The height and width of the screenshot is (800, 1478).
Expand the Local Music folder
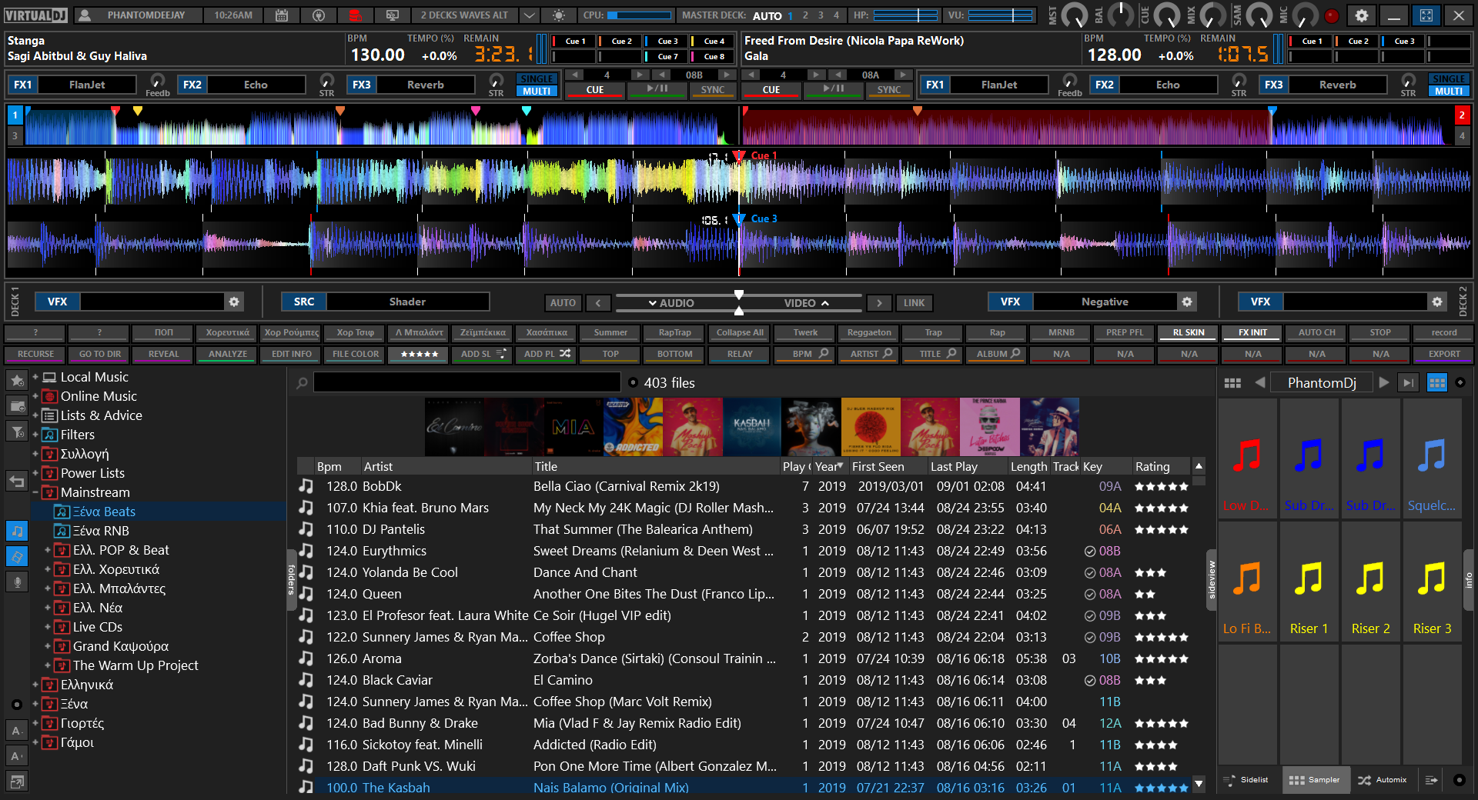coord(35,377)
